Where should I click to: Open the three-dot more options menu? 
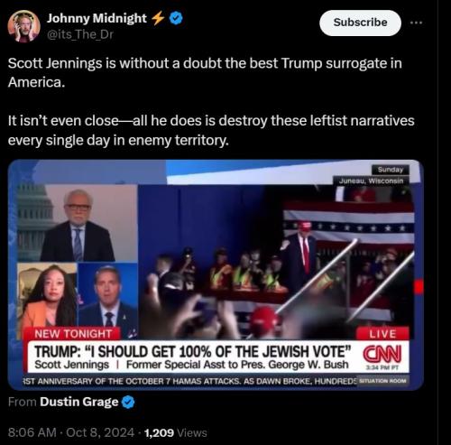(417, 23)
